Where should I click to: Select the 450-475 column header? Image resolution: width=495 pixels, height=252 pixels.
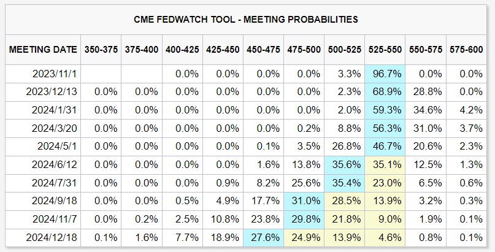click(x=264, y=49)
